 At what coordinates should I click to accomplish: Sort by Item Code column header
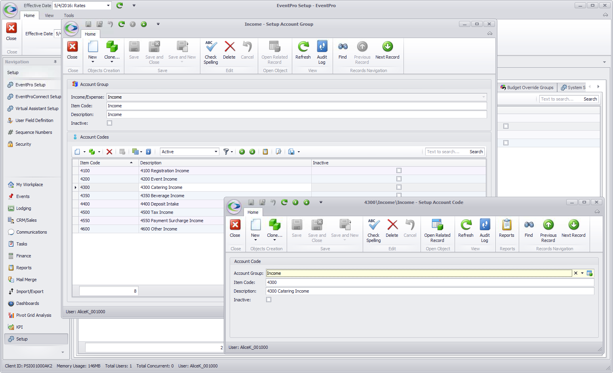[105, 163]
